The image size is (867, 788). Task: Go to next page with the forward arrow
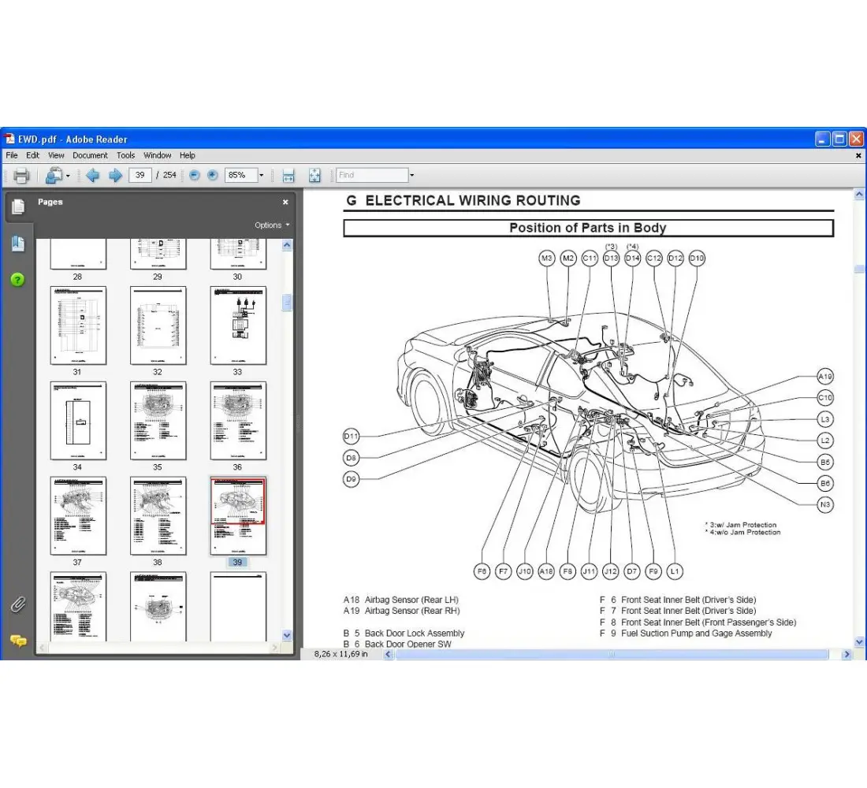pyautogui.click(x=115, y=175)
